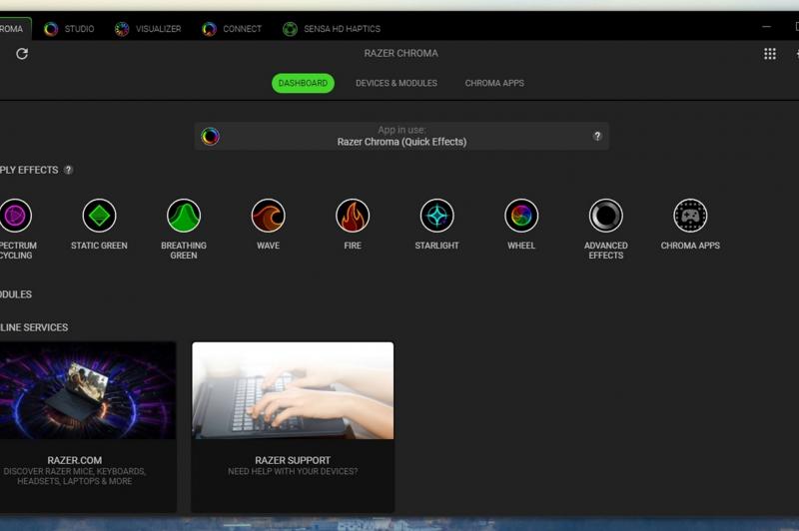Click the Connect tab icon

point(209,29)
